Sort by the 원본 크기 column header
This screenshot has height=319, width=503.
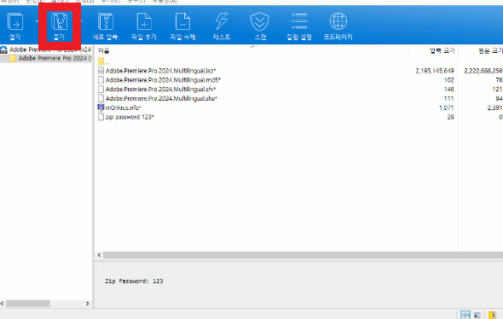click(x=490, y=50)
